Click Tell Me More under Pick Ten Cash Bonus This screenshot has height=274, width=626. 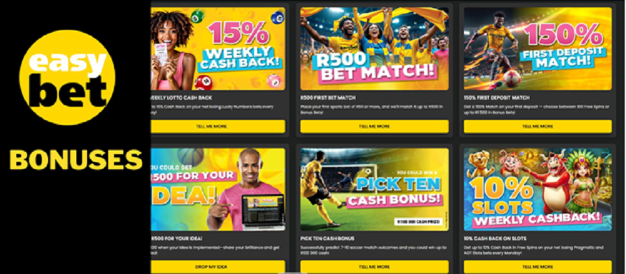tap(374, 267)
